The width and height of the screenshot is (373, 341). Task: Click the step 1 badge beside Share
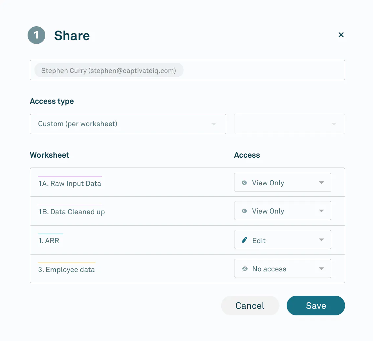point(36,35)
